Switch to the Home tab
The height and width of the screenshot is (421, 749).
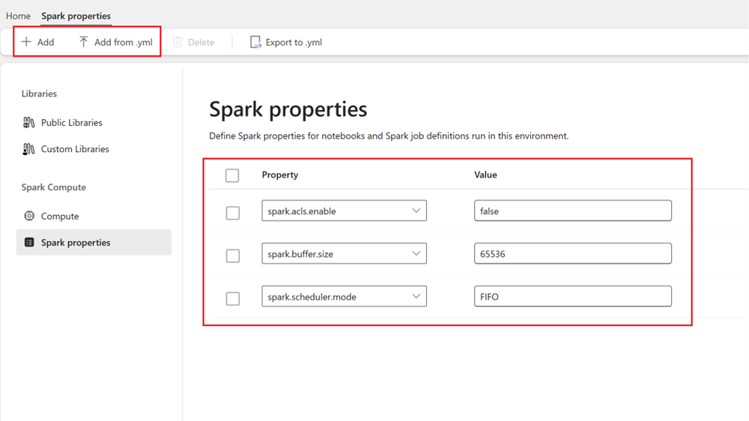pos(18,16)
